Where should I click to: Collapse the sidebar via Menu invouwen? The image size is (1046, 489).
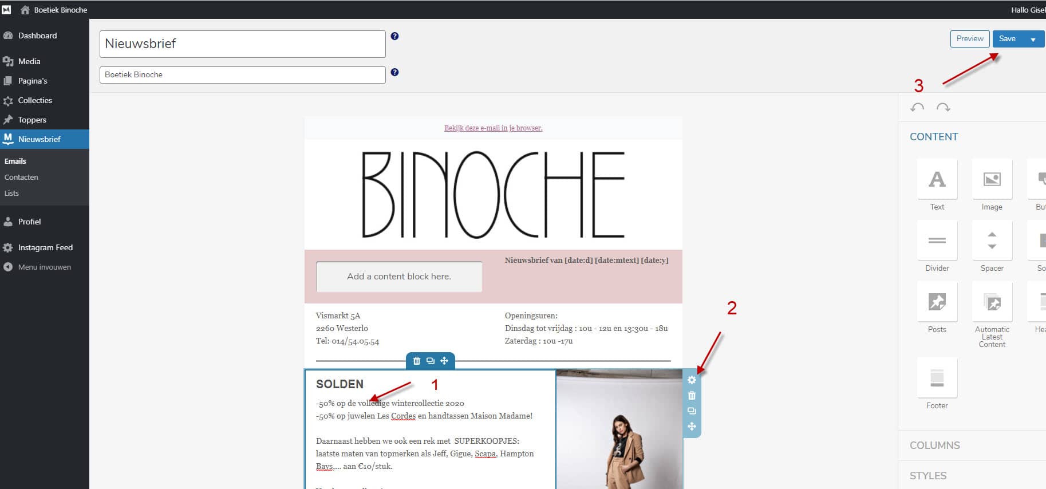tap(45, 267)
